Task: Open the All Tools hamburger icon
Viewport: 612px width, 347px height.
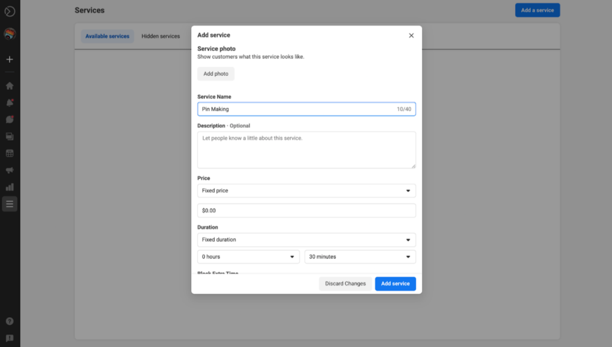Action: (10, 204)
